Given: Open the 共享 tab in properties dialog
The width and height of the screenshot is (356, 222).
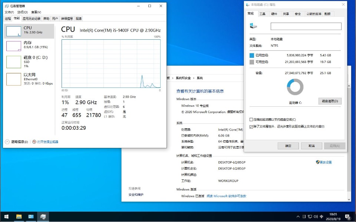Looking at the screenshot, I should [286, 14].
